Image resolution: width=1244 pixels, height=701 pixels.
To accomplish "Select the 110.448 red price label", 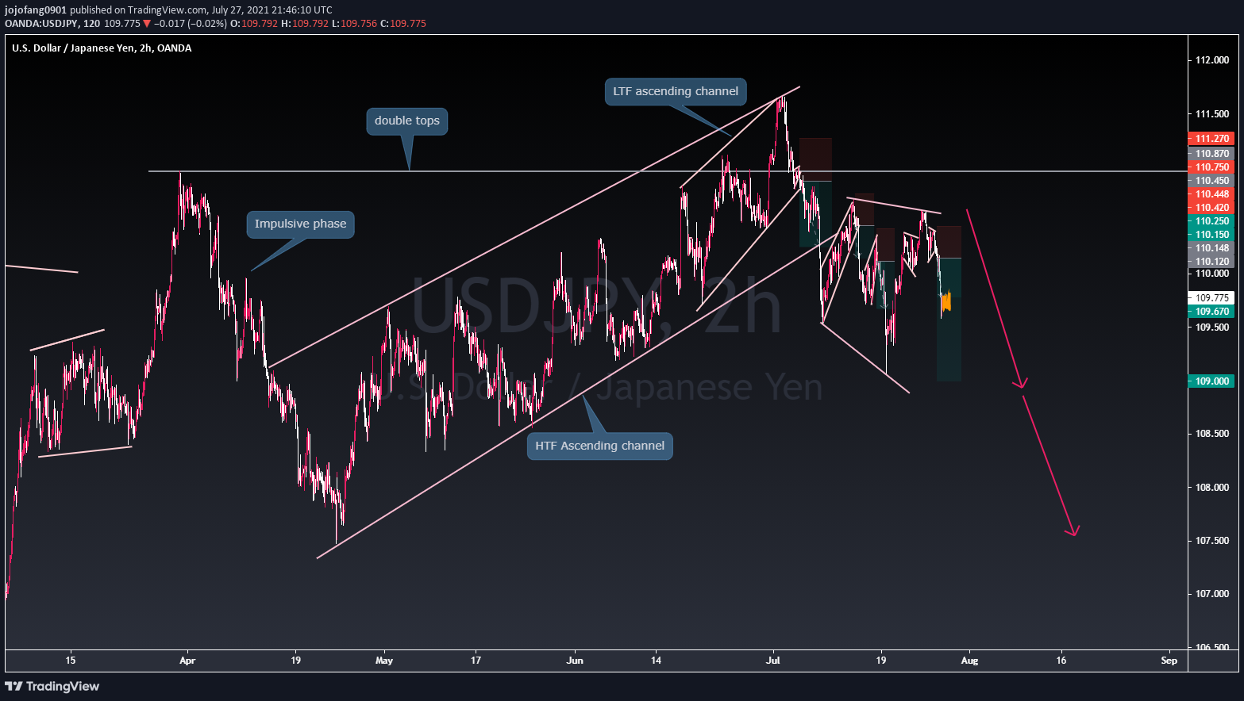I will pos(1211,193).
